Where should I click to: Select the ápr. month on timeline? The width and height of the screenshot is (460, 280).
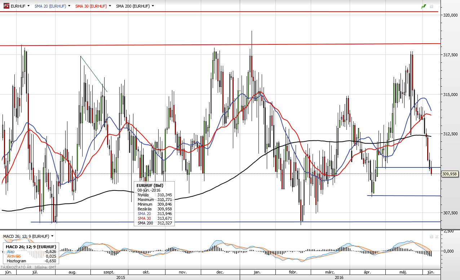pos(367,272)
